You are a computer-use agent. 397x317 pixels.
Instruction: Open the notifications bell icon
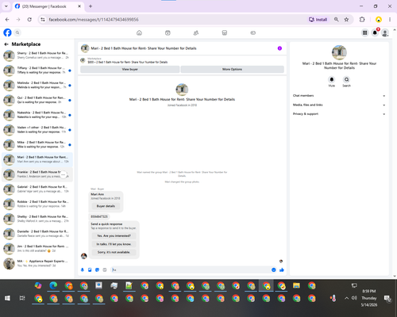(x=375, y=32)
